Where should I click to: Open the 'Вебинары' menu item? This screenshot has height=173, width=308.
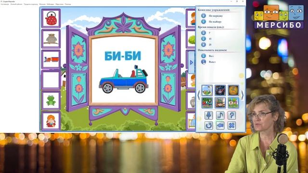[50, 4]
